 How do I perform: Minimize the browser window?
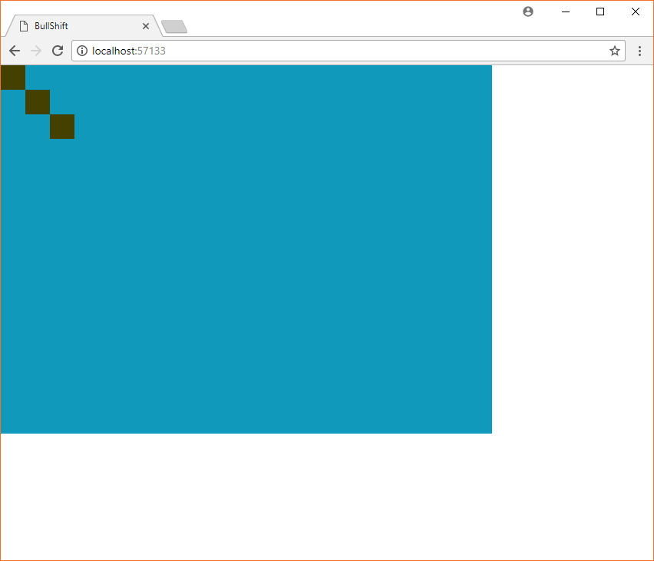[x=566, y=12]
